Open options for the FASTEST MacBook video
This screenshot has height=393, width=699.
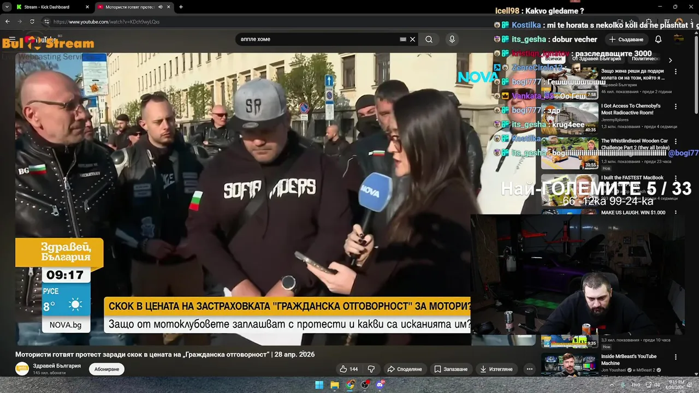(x=676, y=178)
